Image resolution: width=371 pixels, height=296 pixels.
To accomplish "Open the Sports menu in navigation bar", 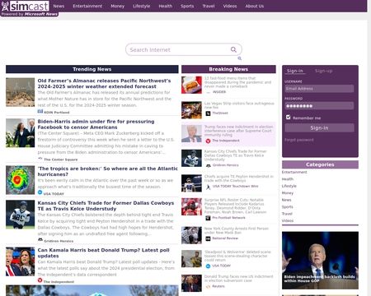I will click(x=187, y=6).
